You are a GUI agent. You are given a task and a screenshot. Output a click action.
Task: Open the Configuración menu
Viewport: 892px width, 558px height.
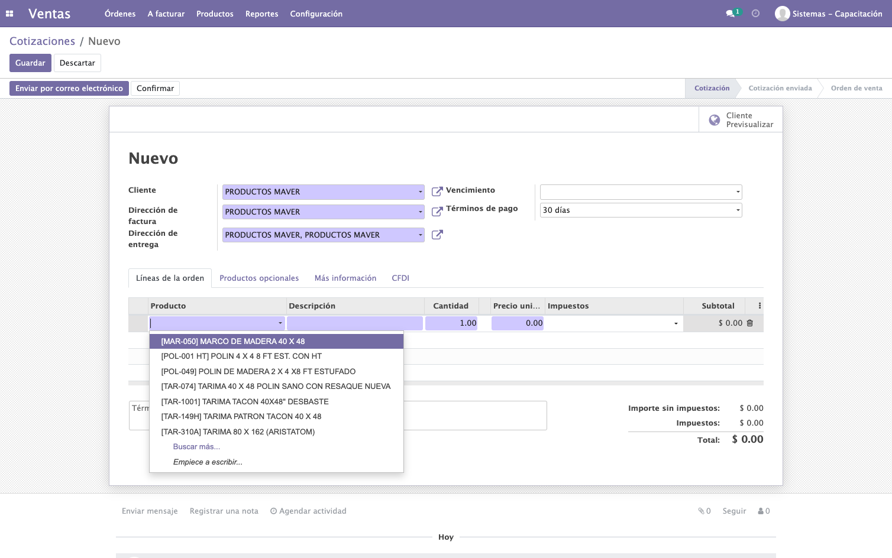pyautogui.click(x=316, y=14)
